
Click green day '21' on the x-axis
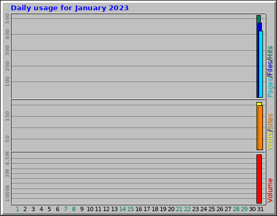[x=179, y=209]
